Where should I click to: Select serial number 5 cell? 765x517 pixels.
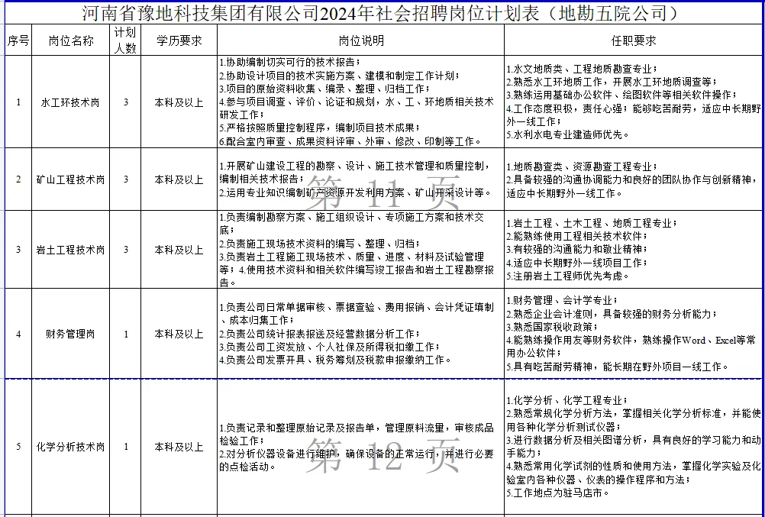(18, 447)
